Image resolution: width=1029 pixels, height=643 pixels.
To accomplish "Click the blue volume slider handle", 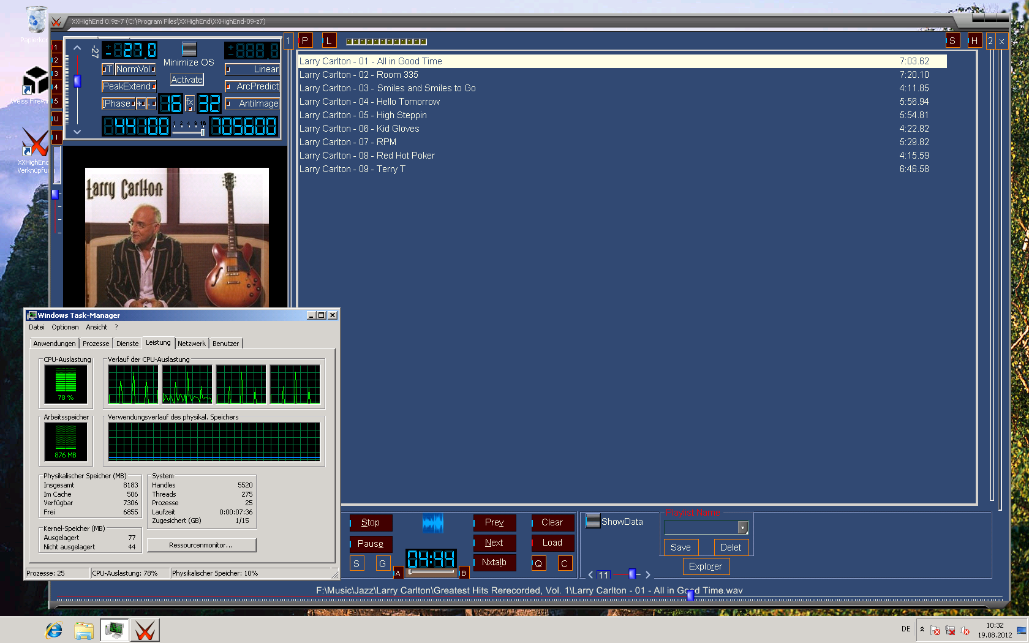I will coord(77,81).
